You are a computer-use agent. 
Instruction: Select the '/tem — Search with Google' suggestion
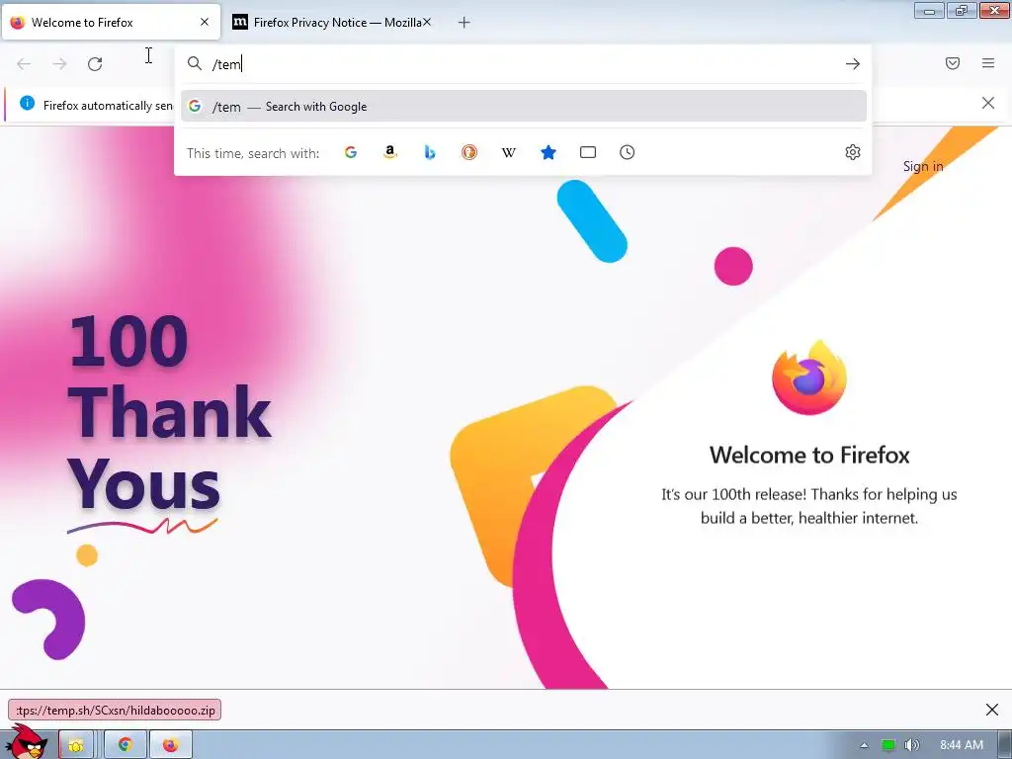tap(524, 107)
